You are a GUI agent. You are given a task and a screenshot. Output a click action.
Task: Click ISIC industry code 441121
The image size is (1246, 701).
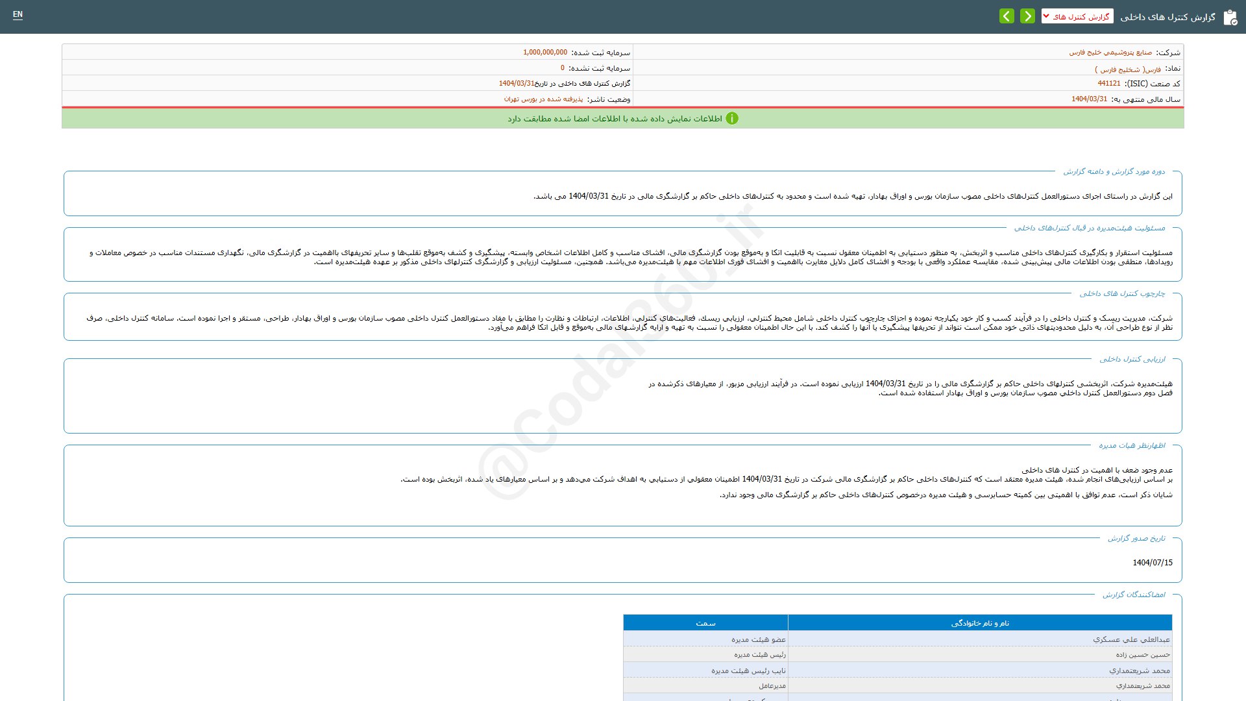coord(1109,84)
